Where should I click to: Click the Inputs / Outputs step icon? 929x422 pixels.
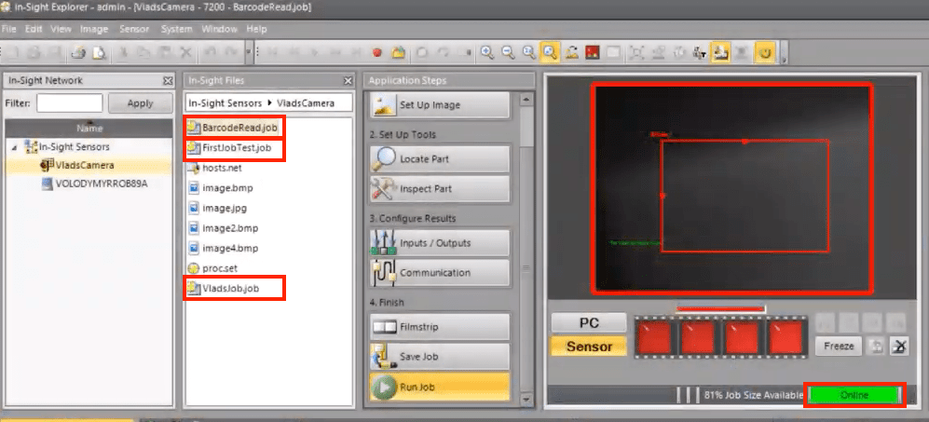point(383,243)
